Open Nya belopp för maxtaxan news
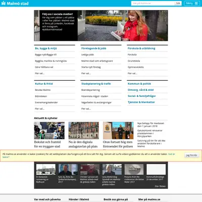 tap(150, 125)
